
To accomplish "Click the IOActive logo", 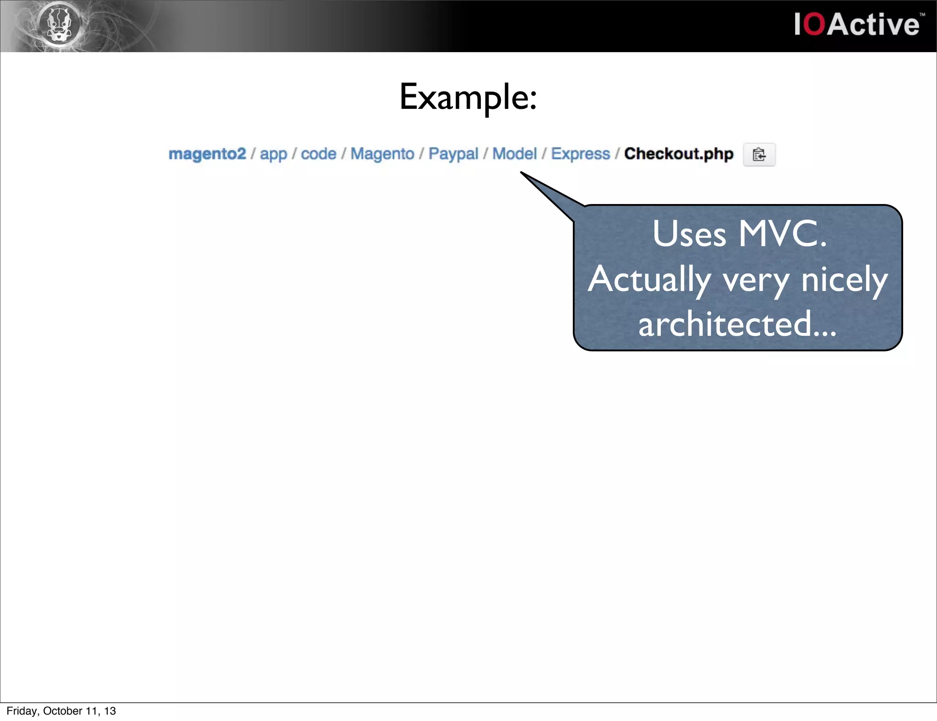I will [x=859, y=24].
